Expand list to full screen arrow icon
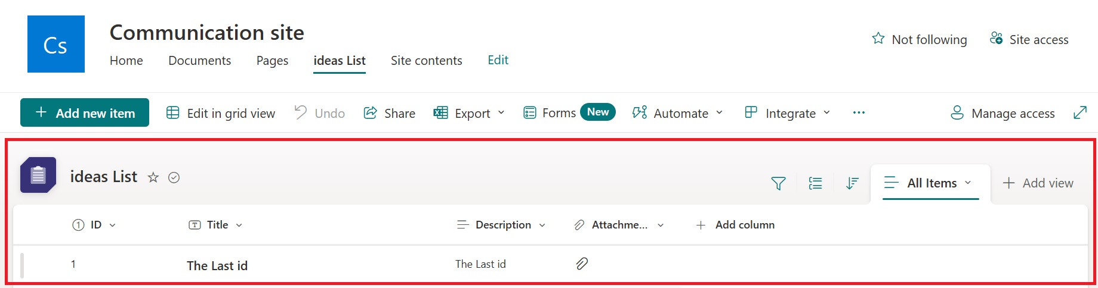Viewport: 1098px width, 288px height. point(1080,112)
